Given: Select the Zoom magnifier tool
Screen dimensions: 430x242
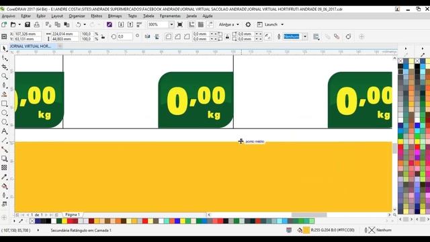Looking at the screenshot, I should tap(5, 76).
